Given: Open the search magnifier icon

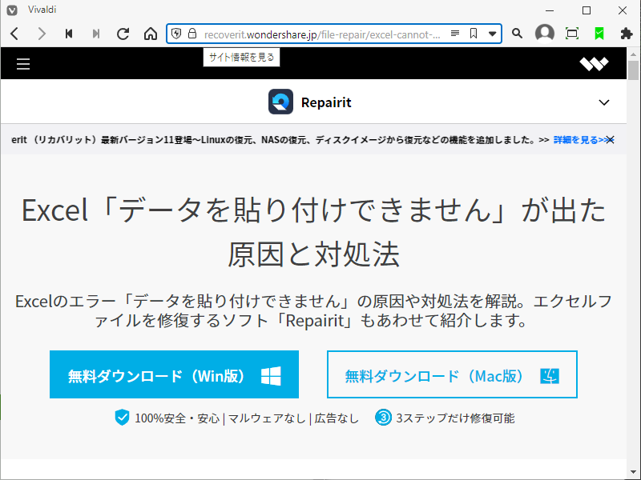Looking at the screenshot, I should point(517,34).
